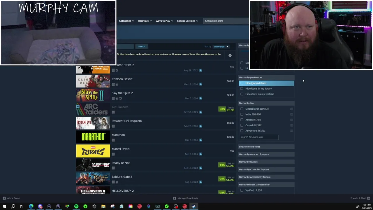Check Verified Deck compatibility filter
This screenshot has height=210, width=373.
(x=242, y=190)
